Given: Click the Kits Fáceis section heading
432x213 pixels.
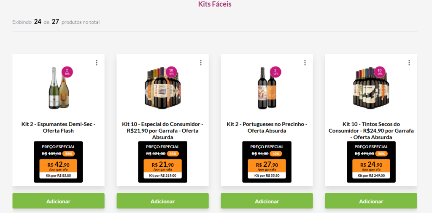Looking at the screenshot, I should [215, 4].
